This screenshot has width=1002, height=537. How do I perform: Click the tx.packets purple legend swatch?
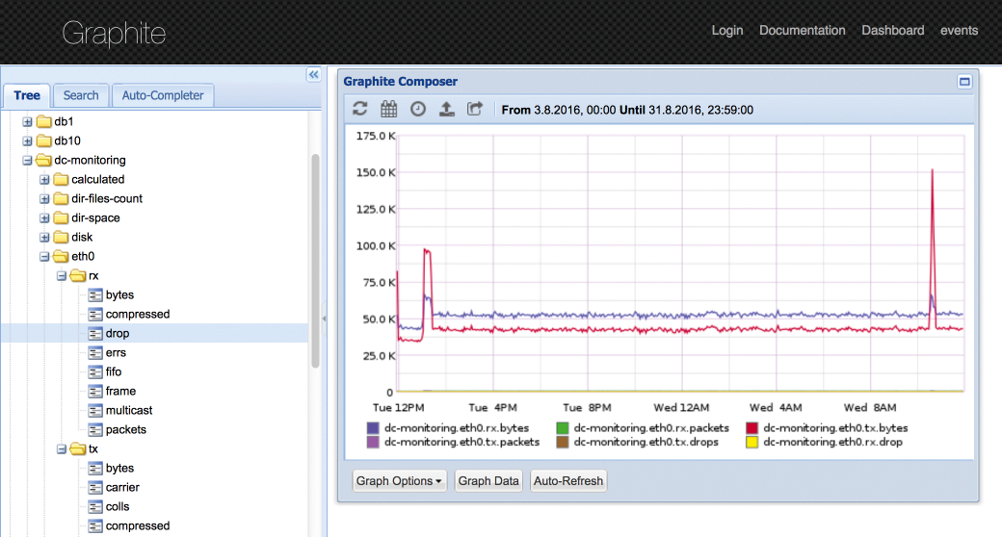click(x=373, y=442)
